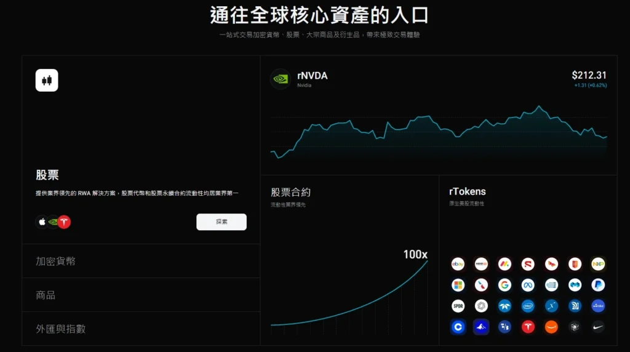630x352 pixels.
Task: Click the small Nvidia logo under 股票
Action: coord(53,222)
